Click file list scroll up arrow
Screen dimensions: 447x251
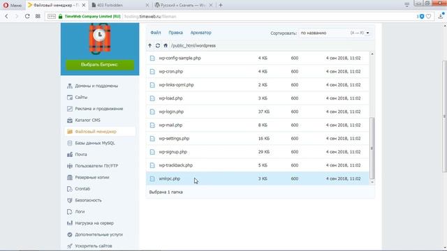(x=372, y=54)
